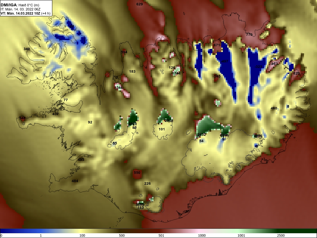Screen dimensions: 317x238
Task: Click the map value 101
Action: pos(162,129)
